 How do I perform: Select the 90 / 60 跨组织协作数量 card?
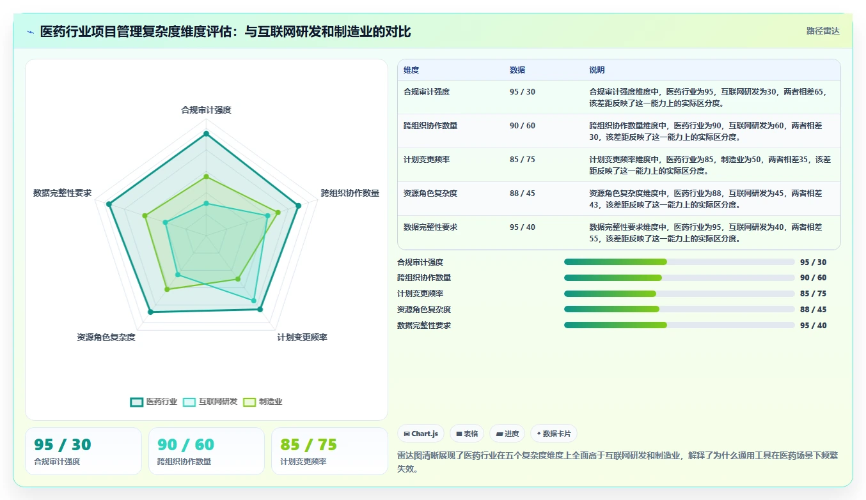point(207,451)
